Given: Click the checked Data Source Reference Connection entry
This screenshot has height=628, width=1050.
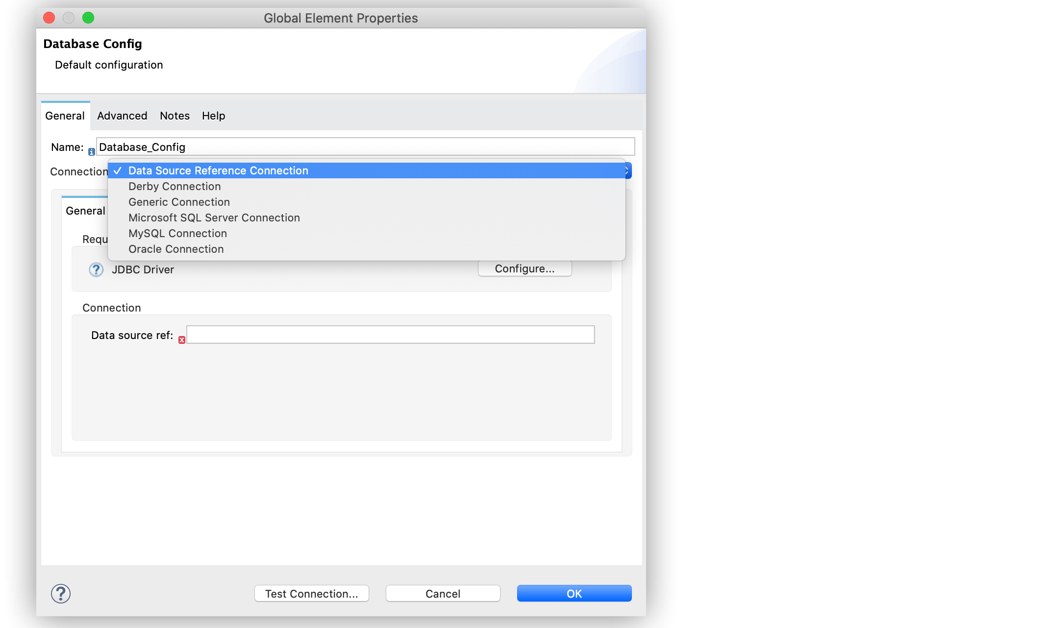Looking at the screenshot, I should click(x=218, y=170).
